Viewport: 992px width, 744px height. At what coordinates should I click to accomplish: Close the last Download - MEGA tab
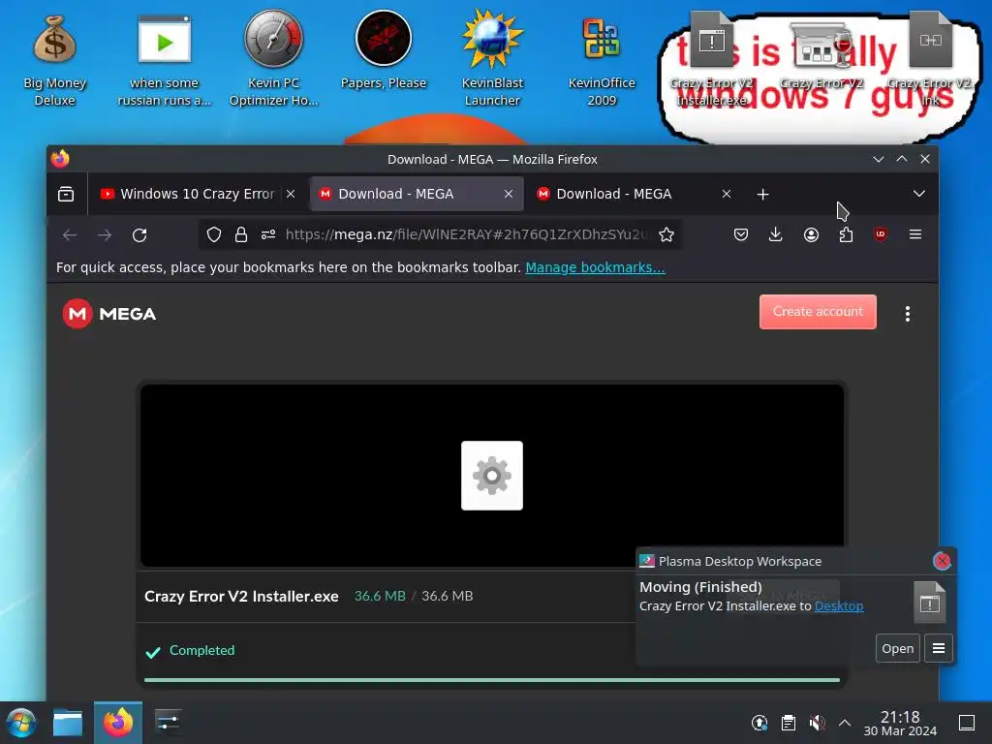[727, 194]
